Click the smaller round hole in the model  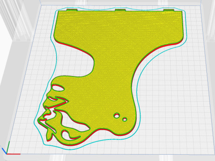pos(125,119)
